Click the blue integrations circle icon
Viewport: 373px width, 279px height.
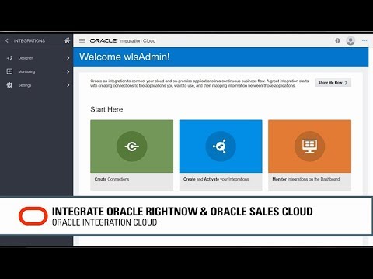pyautogui.click(x=221, y=146)
